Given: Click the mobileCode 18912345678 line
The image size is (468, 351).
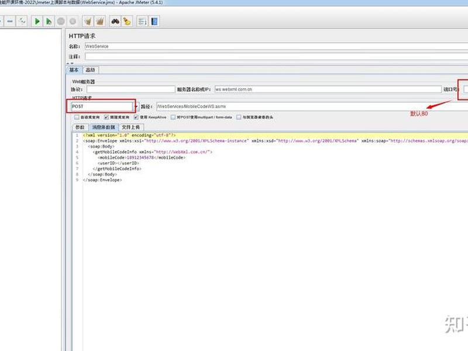Looking at the screenshot, I should point(142,157).
